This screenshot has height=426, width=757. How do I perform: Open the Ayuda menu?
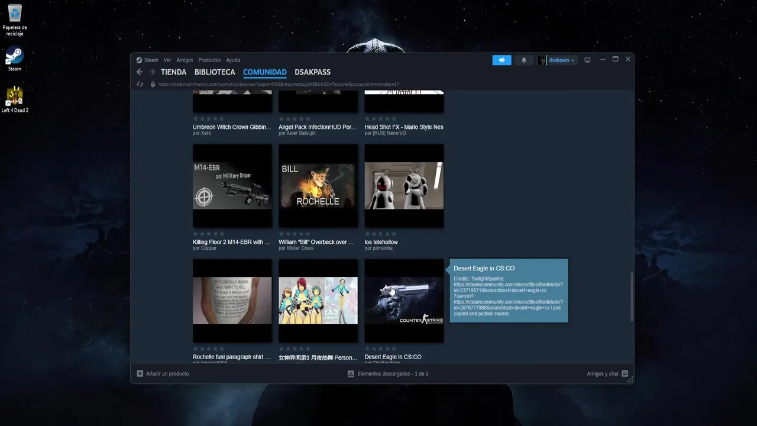233,60
